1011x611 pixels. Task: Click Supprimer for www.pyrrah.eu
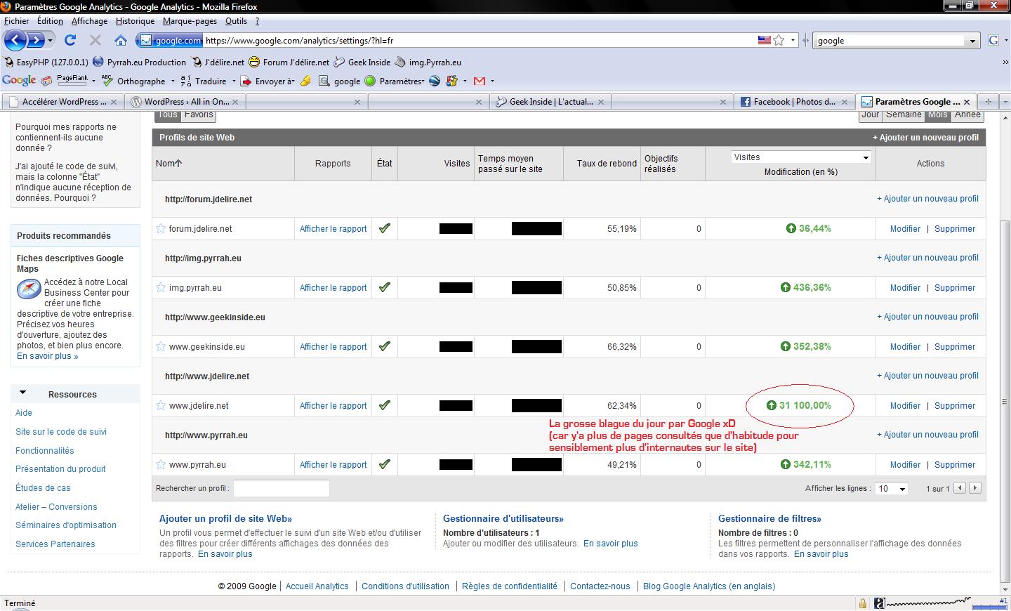point(955,465)
